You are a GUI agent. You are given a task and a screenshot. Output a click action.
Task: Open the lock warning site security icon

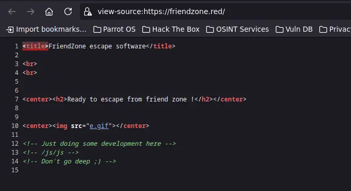pos(88,11)
